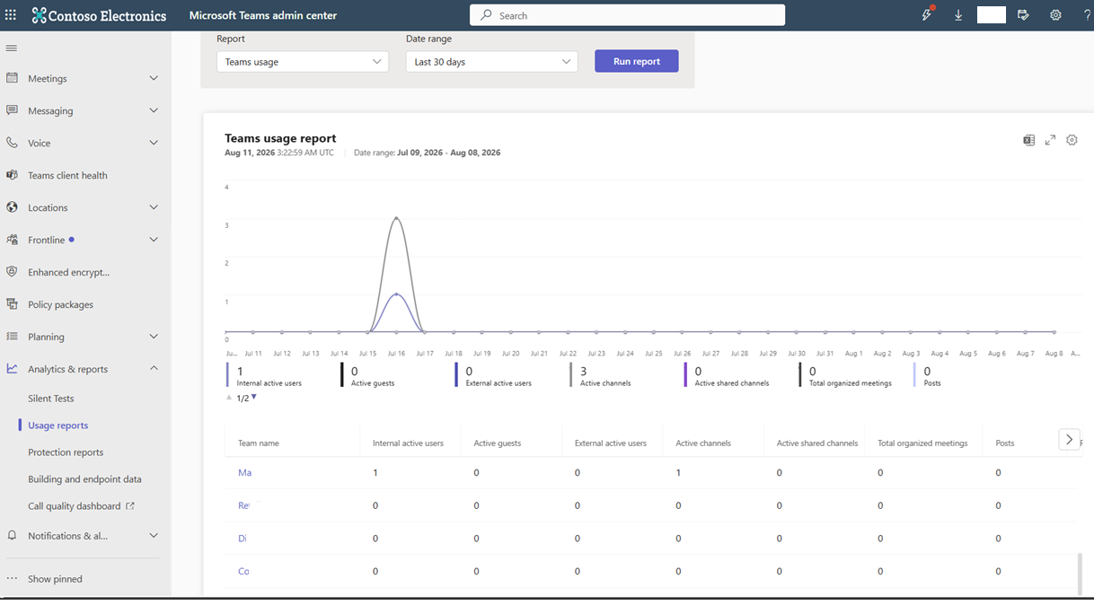Screen dimensions: 1094x614
Task: Expand the Notifications & alerts chevron
Action: tap(154, 536)
